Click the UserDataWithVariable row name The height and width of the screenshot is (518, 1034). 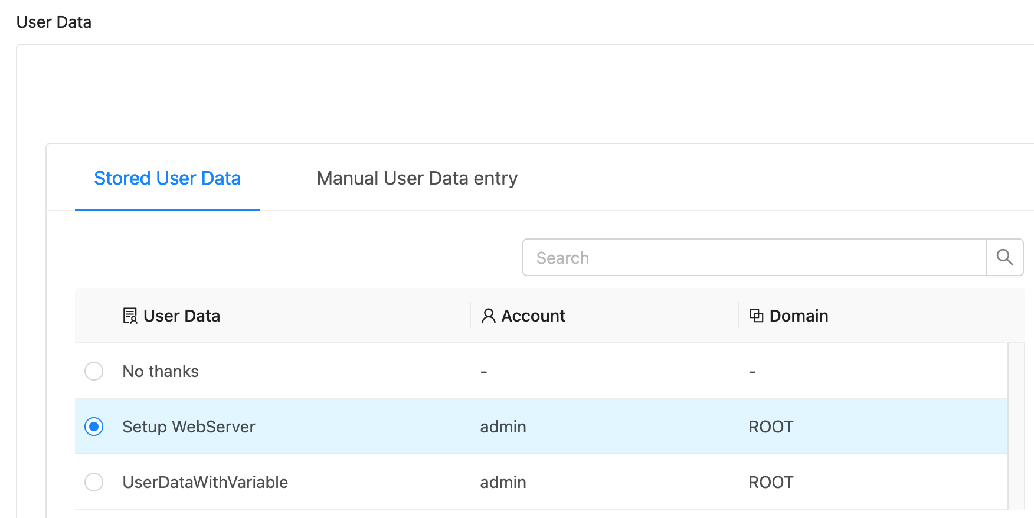pyautogui.click(x=205, y=482)
